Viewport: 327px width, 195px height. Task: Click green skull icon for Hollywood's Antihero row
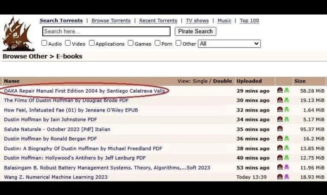[287, 157]
